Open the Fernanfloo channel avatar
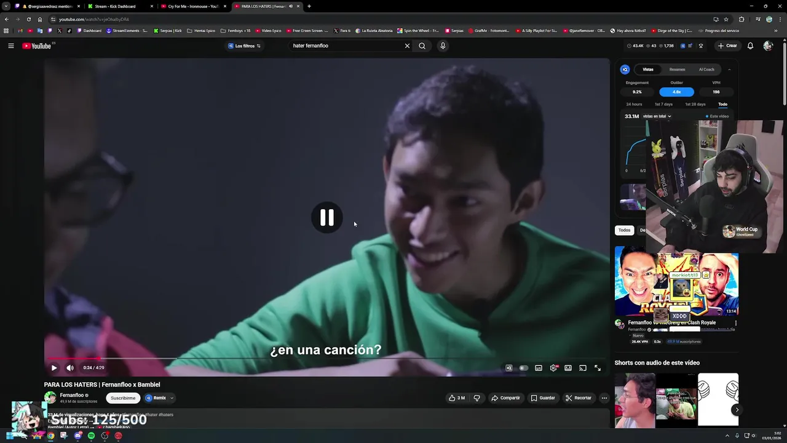This screenshot has width=787, height=443. [50, 397]
